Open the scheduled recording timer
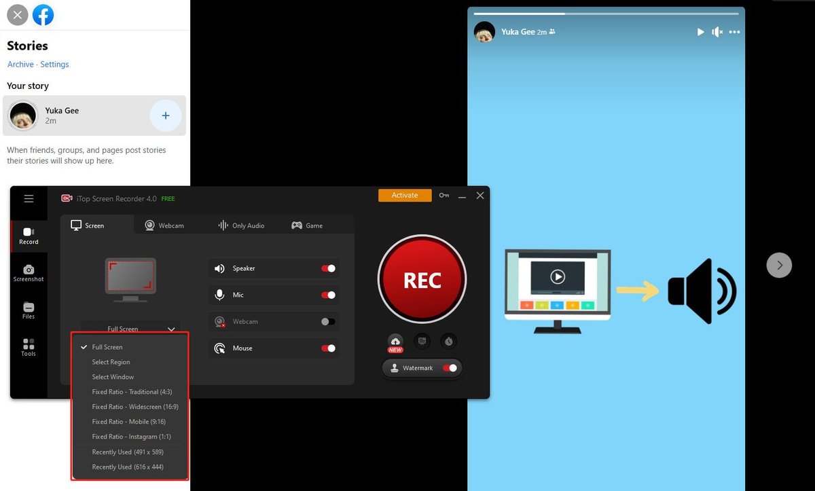 (448, 342)
